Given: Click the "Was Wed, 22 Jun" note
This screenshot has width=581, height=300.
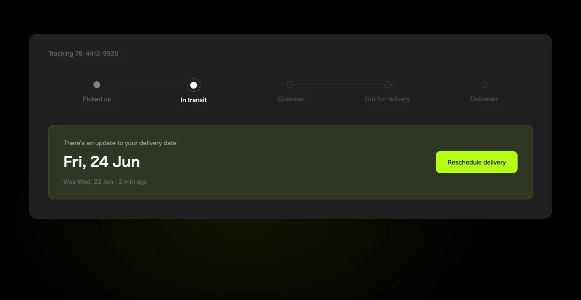Looking at the screenshot, I should pyautogui.click(x=88, y=182).
